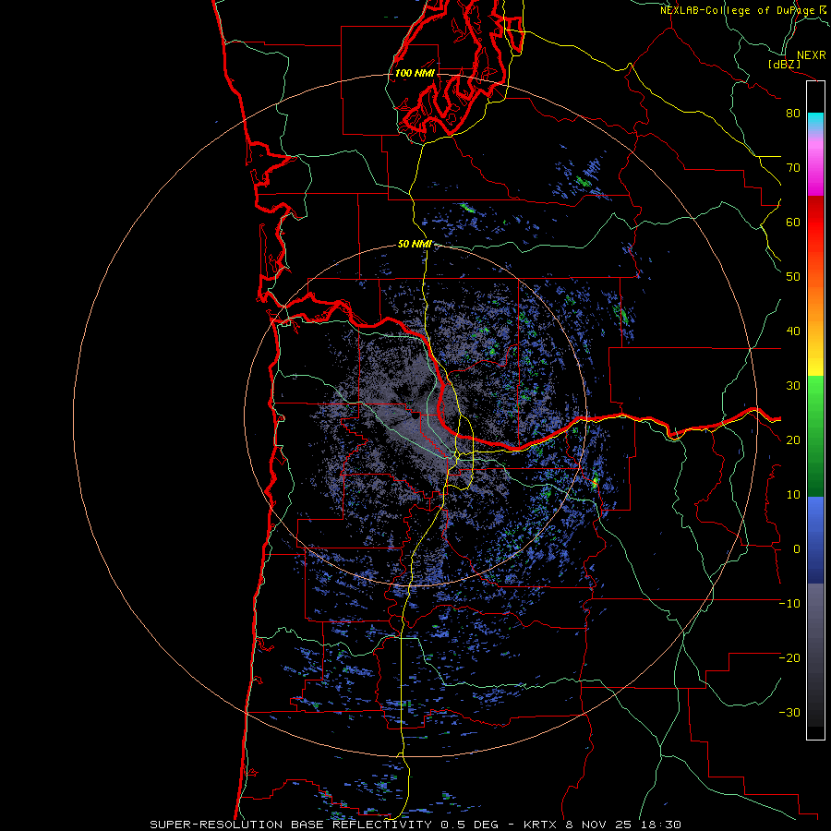
Task: Click the 100 NMI range ring label
Action: [415, 73]
